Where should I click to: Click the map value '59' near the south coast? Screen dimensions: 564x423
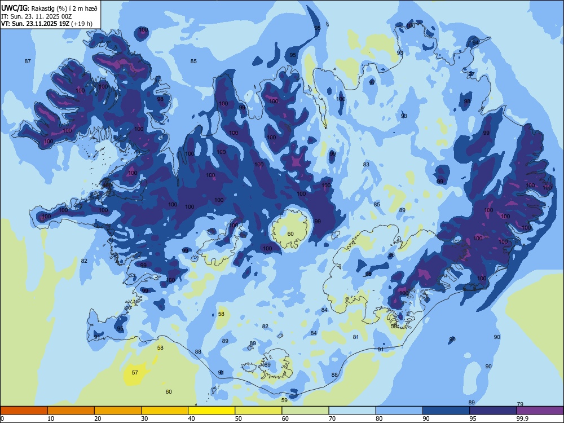pos(284,400)
